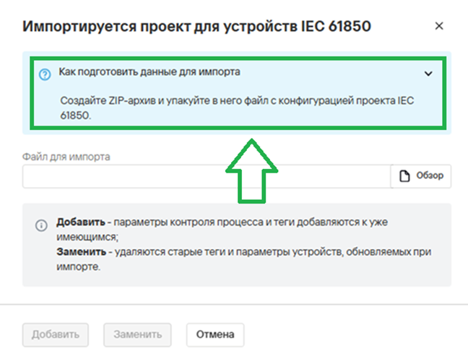Image resolution: width=468 pixels, height=361 pixels.
Task: Click the dialog title 'Импортируется проект'
Action: (x=107, y=27)
